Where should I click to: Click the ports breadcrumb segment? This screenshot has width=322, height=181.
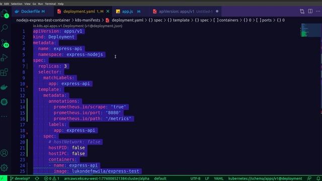click(264, 20)
